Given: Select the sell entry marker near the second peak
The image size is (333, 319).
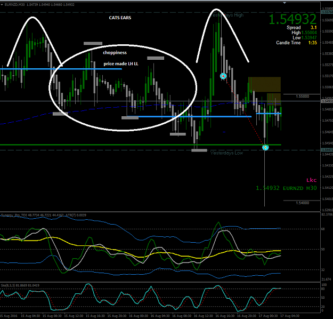Looking at the screenshot, I should pos(223,76).
